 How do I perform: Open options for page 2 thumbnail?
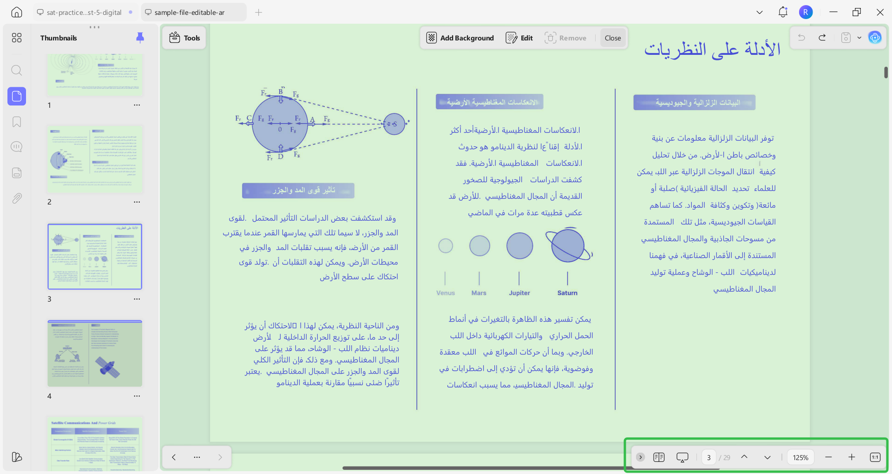click(x=137, y=202)
